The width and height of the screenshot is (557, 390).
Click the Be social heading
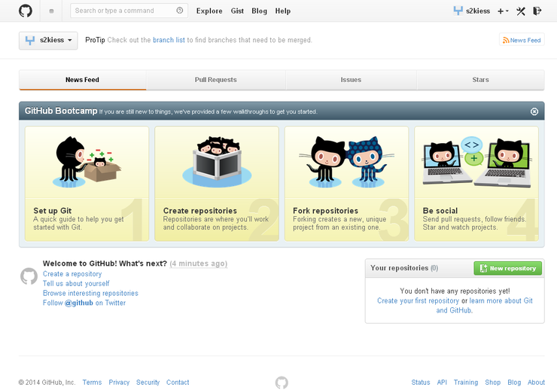pyautogui.click(x=440, y=211)
